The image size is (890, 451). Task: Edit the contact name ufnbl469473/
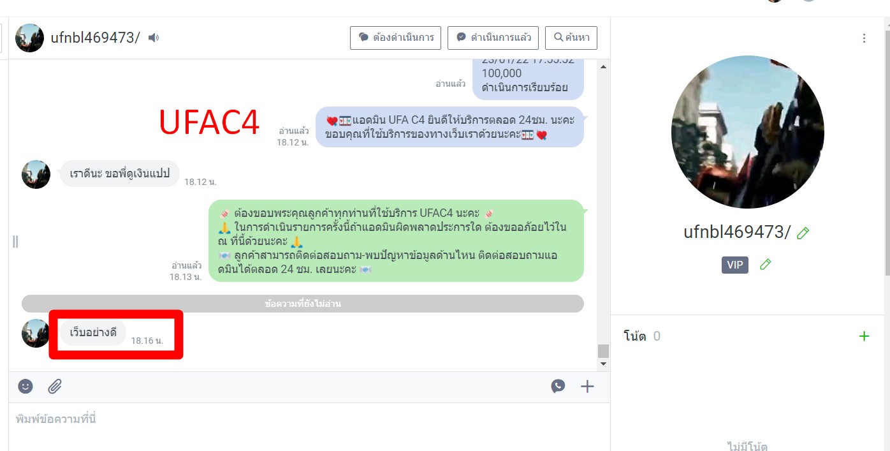click(803, 233)
